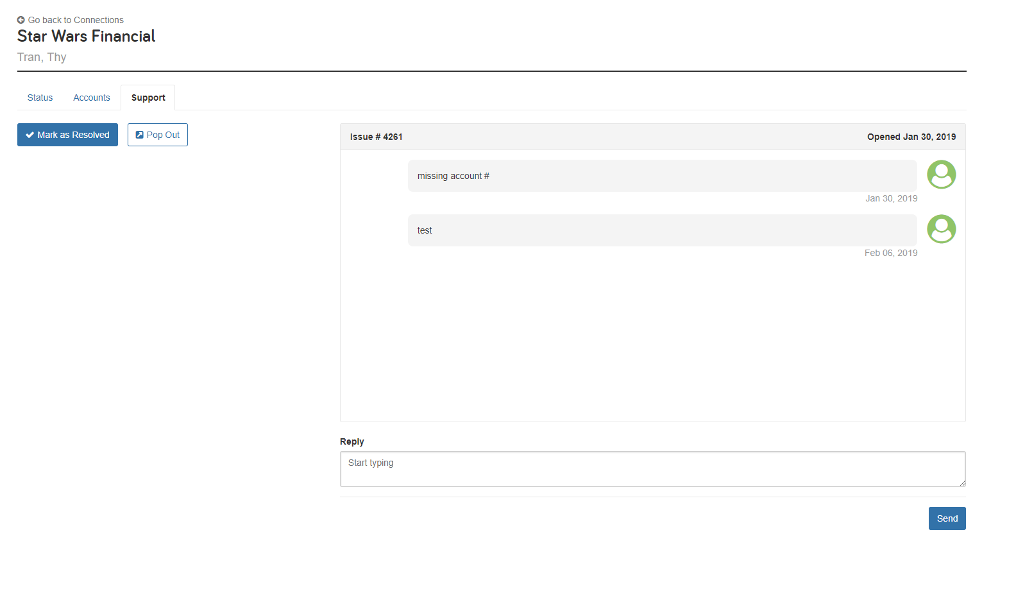This screenshot has height=589, width=1016.
Task: Click user avatar next to missing account message
Action: coord(942,175)
